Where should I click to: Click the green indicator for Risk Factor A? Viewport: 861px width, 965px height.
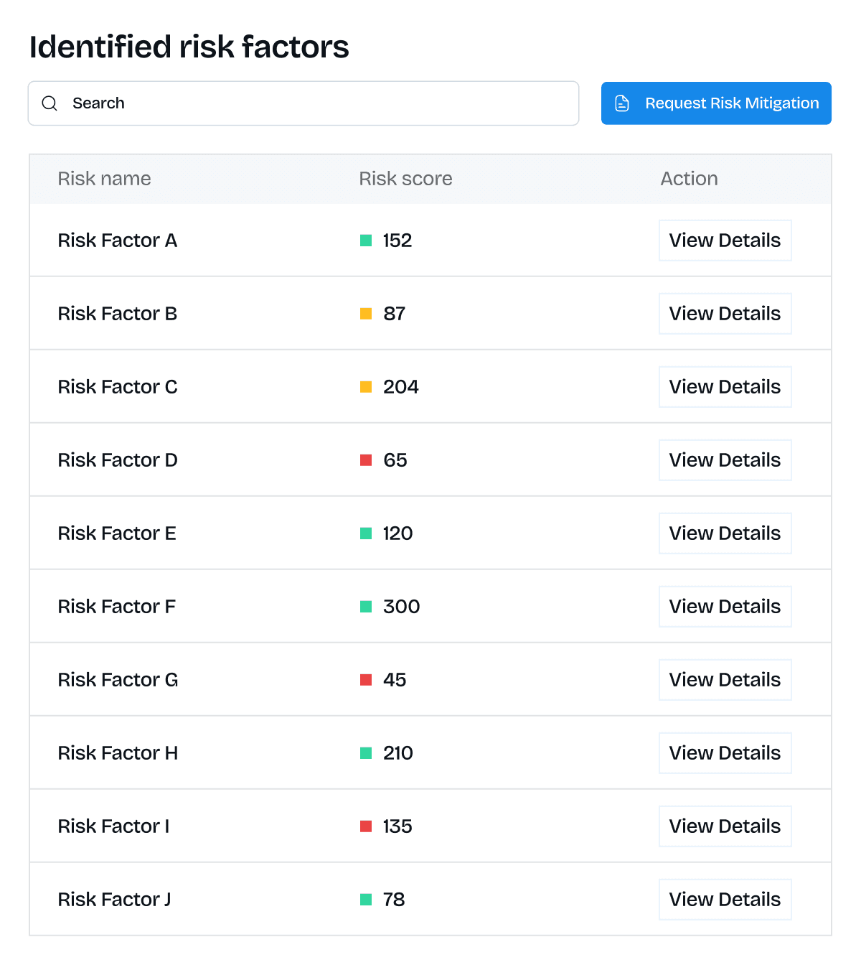pos(366,241)
